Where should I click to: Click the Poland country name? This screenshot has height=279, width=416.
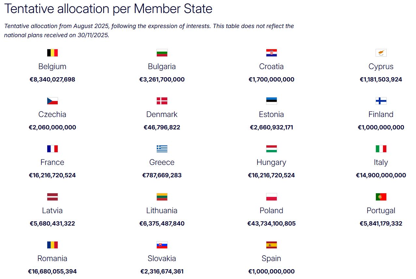pyautogui.click(x=271, y=211)
